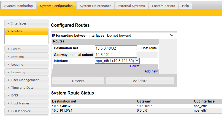Image resolution: width=222 pixels, height=116 pixels.
Task: Click the Destination net input field
Action: point(116,48)
